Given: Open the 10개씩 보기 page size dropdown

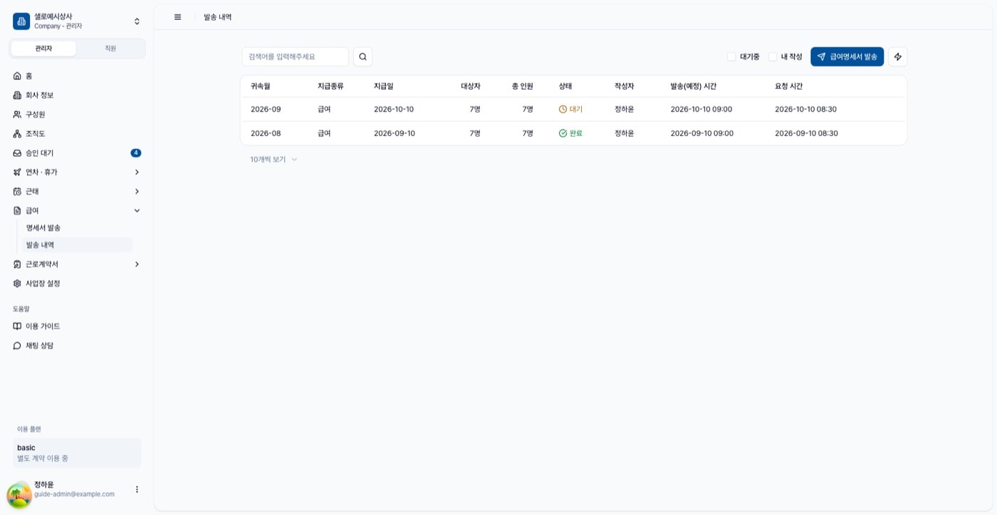Looking at the screenshot, I should click(273, 160).
